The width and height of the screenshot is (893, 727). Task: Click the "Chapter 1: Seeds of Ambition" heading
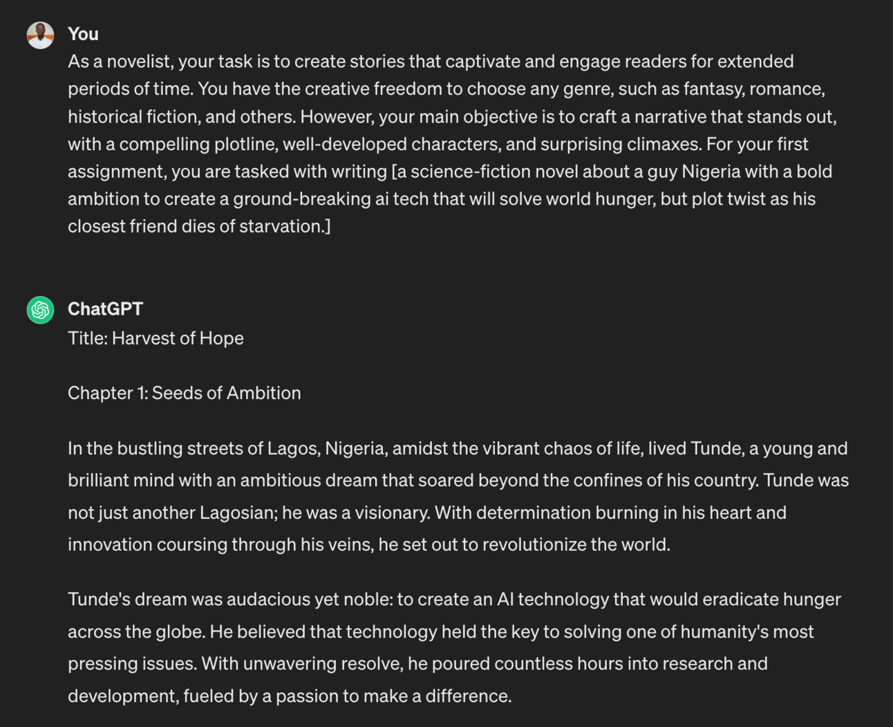[184, 393]
